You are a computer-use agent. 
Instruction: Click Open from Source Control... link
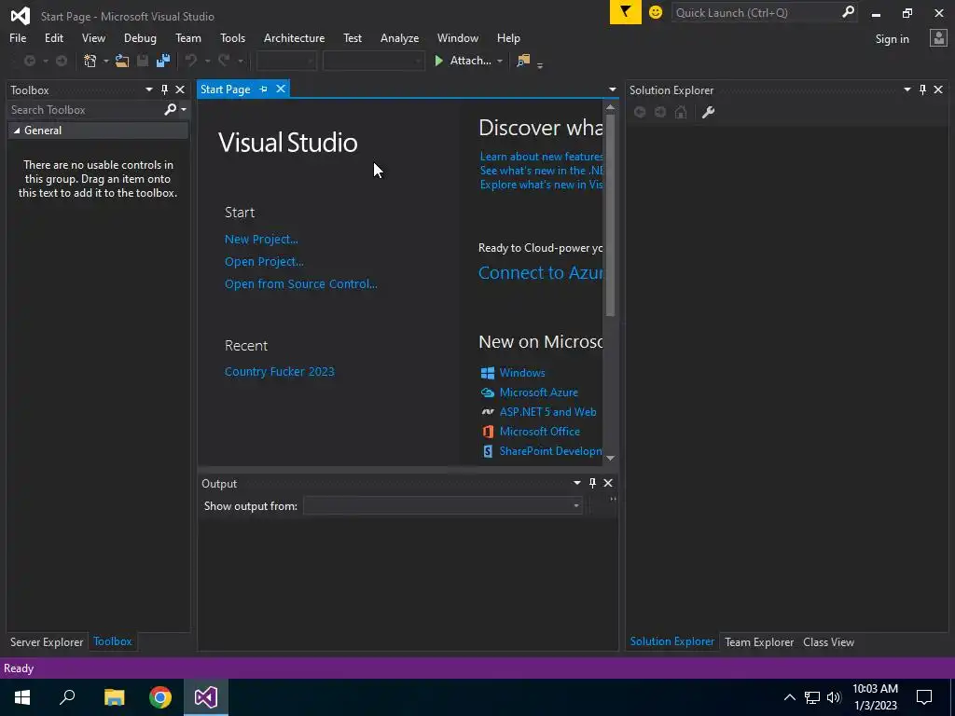point(301,283)
